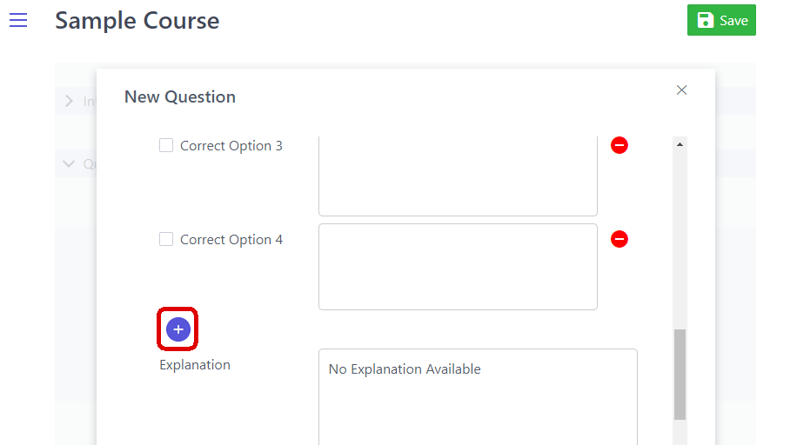Click the New Question dialog heading
This screenshot has width=797, height=445.
tap(180, 96)
